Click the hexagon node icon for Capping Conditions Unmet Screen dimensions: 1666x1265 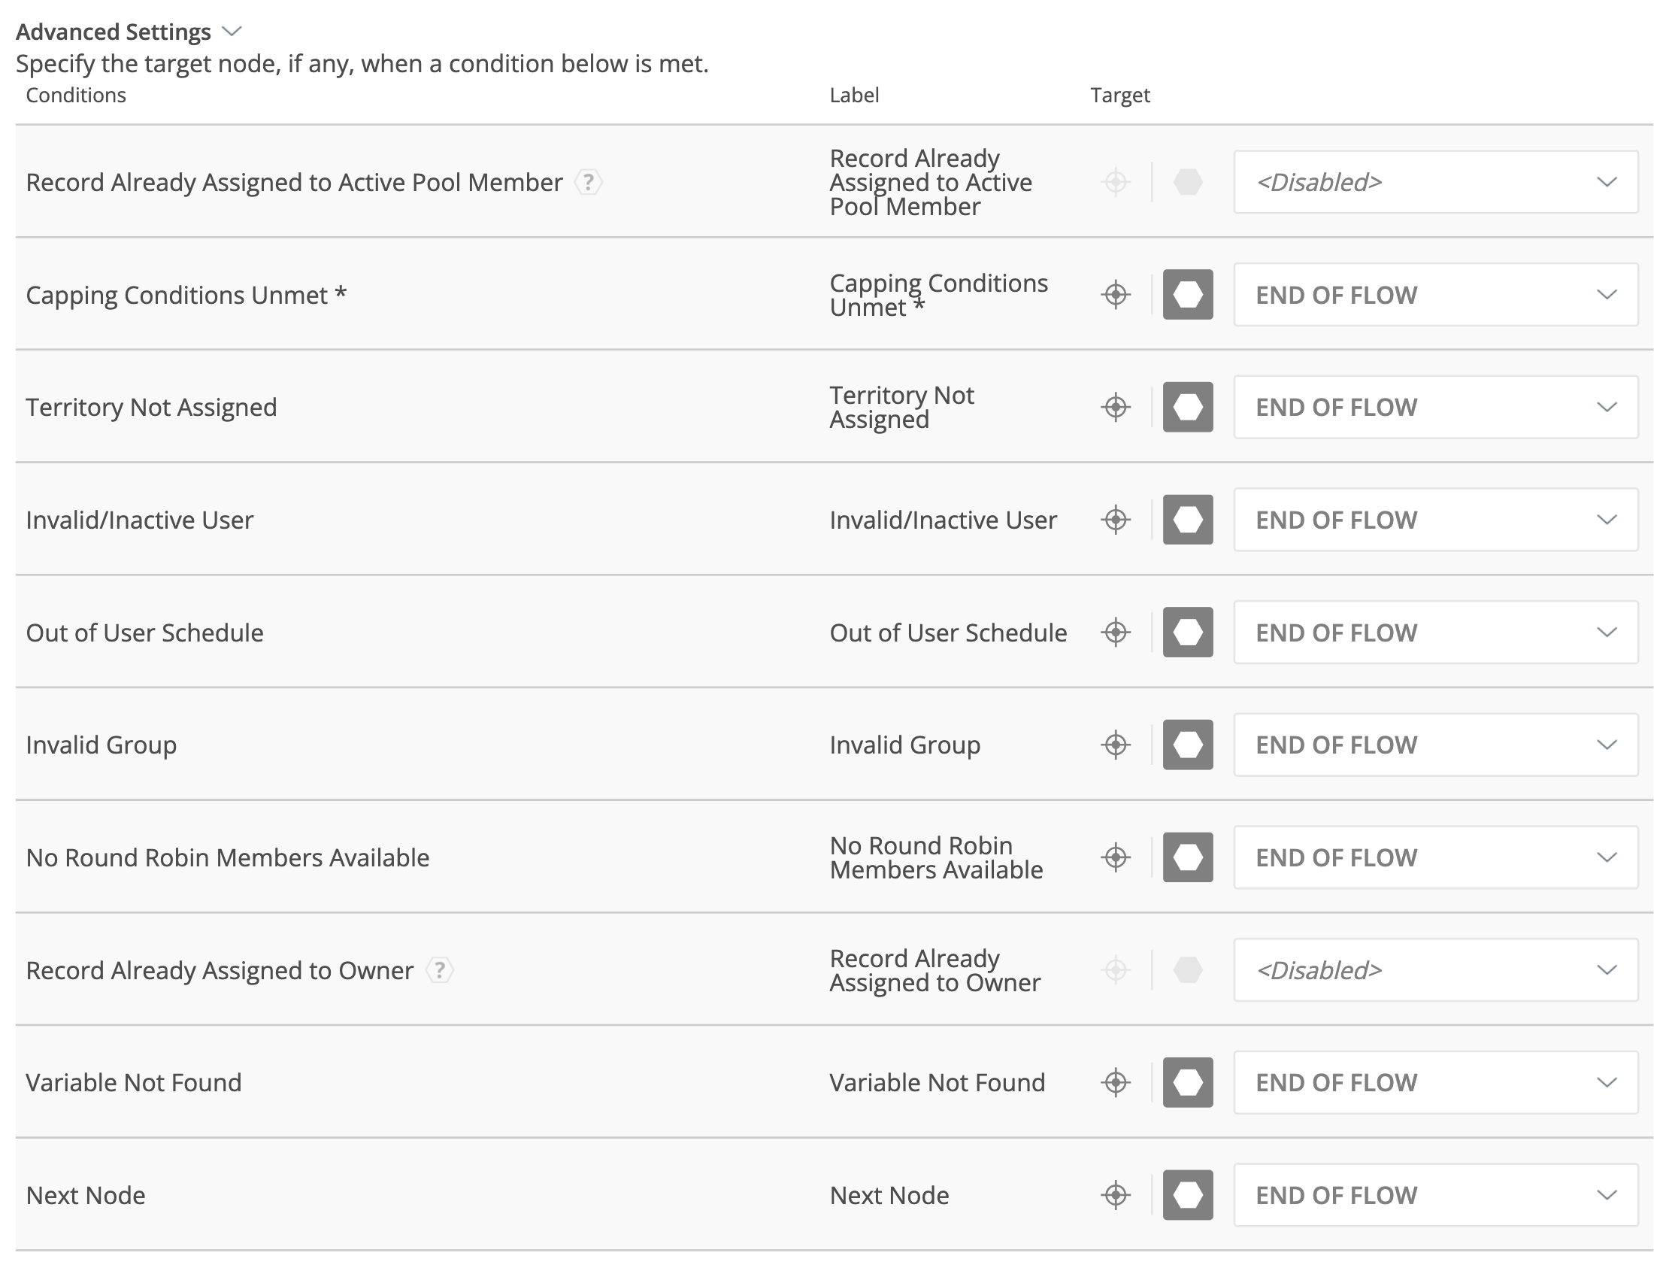pyautogui.click(x=1188, y=296)
